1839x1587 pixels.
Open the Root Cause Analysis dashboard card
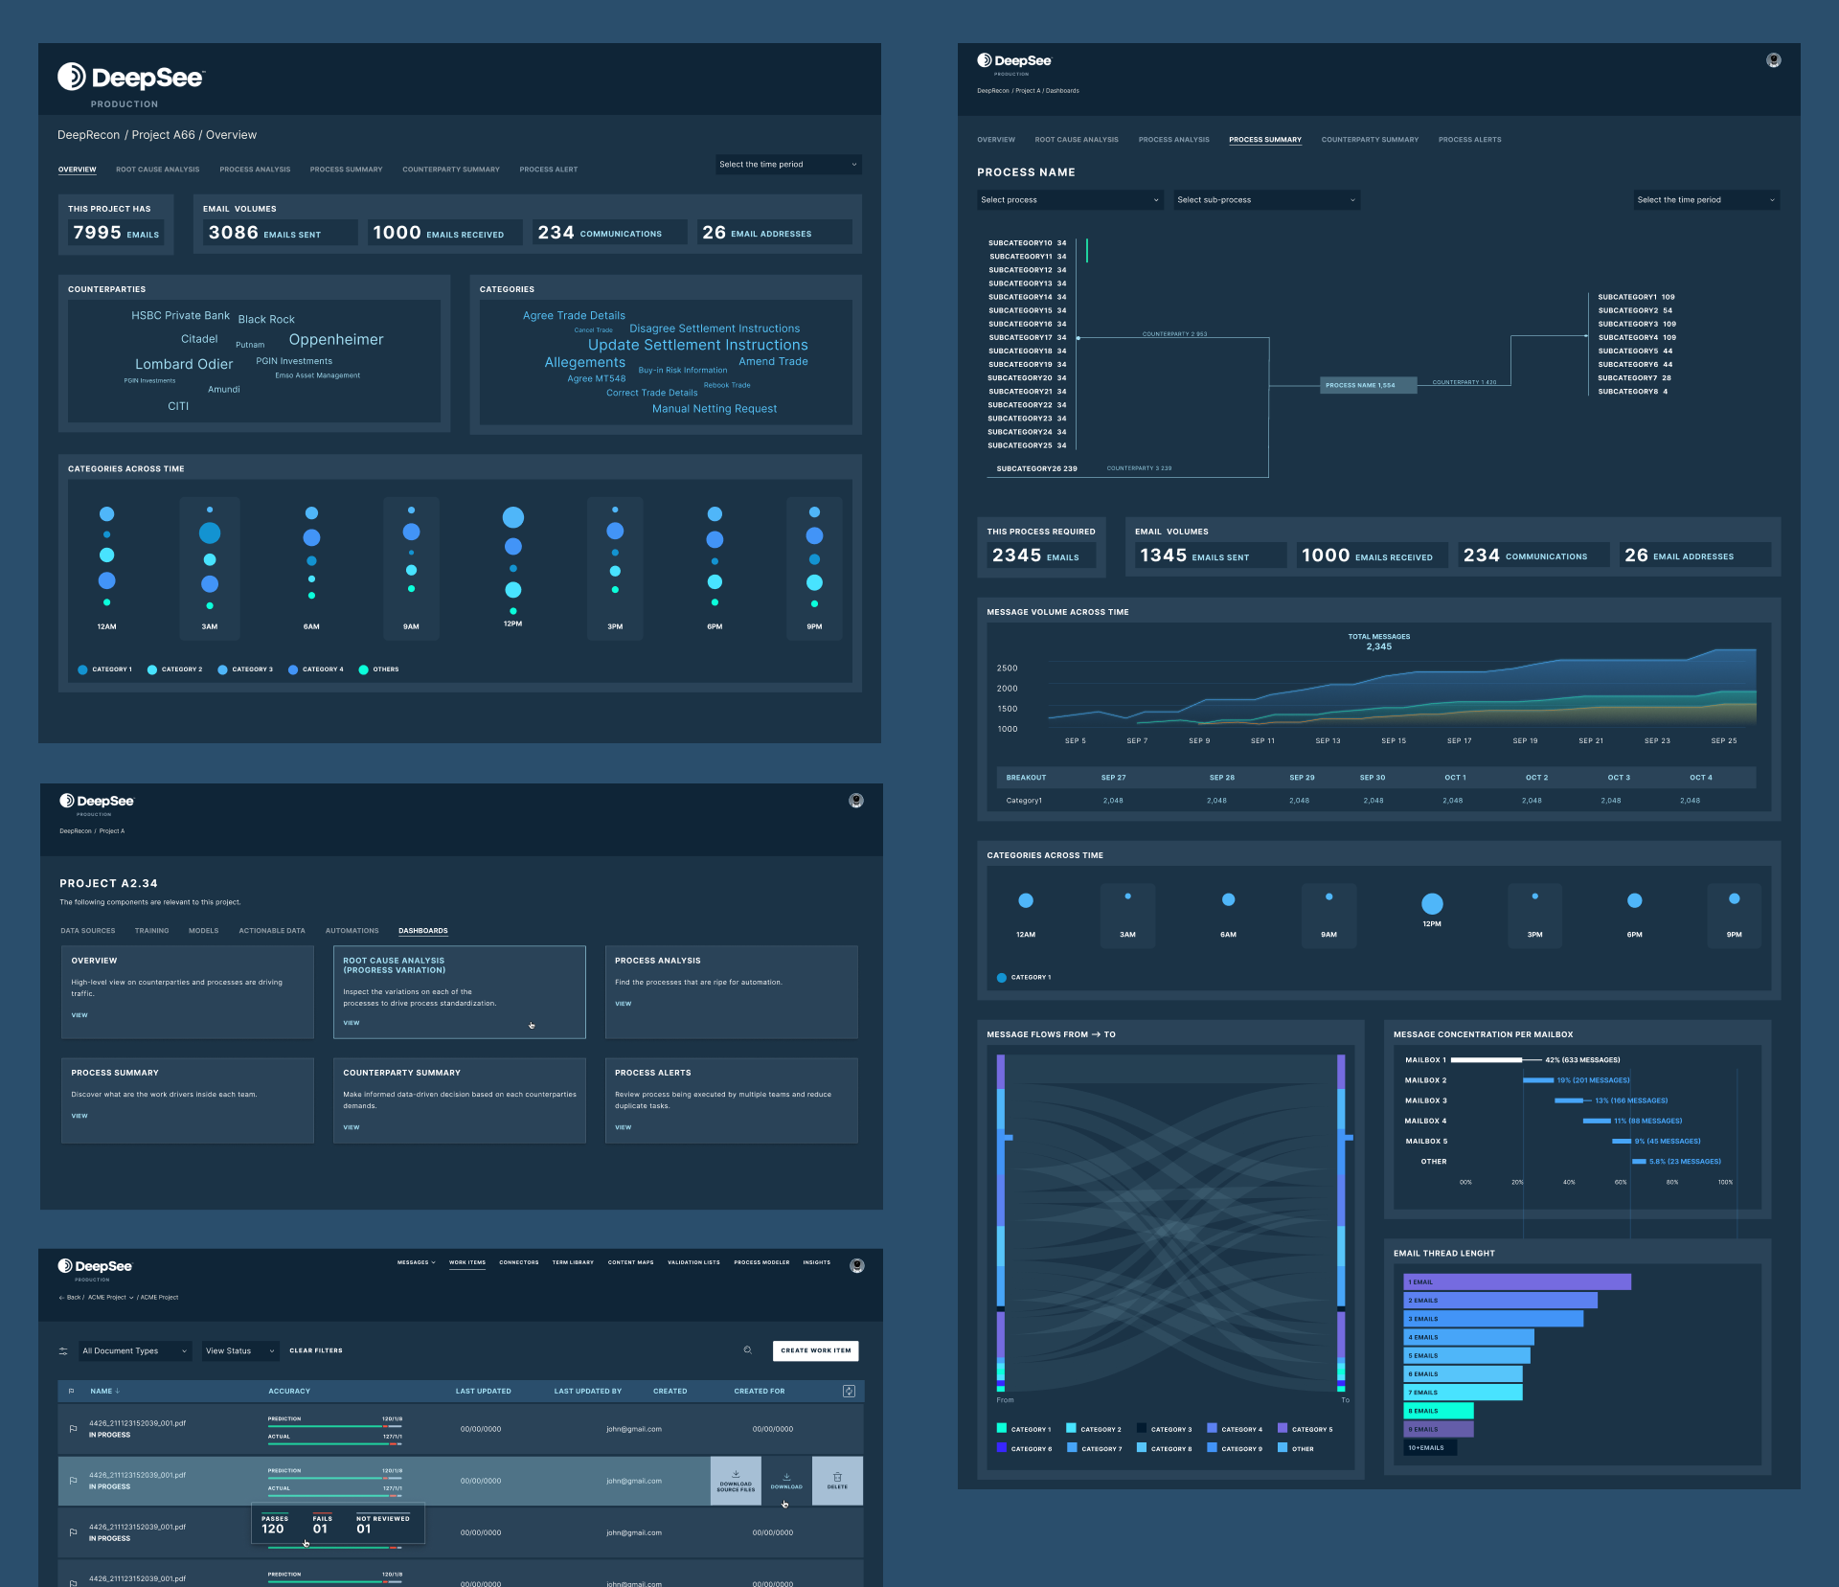coord(459,991)
